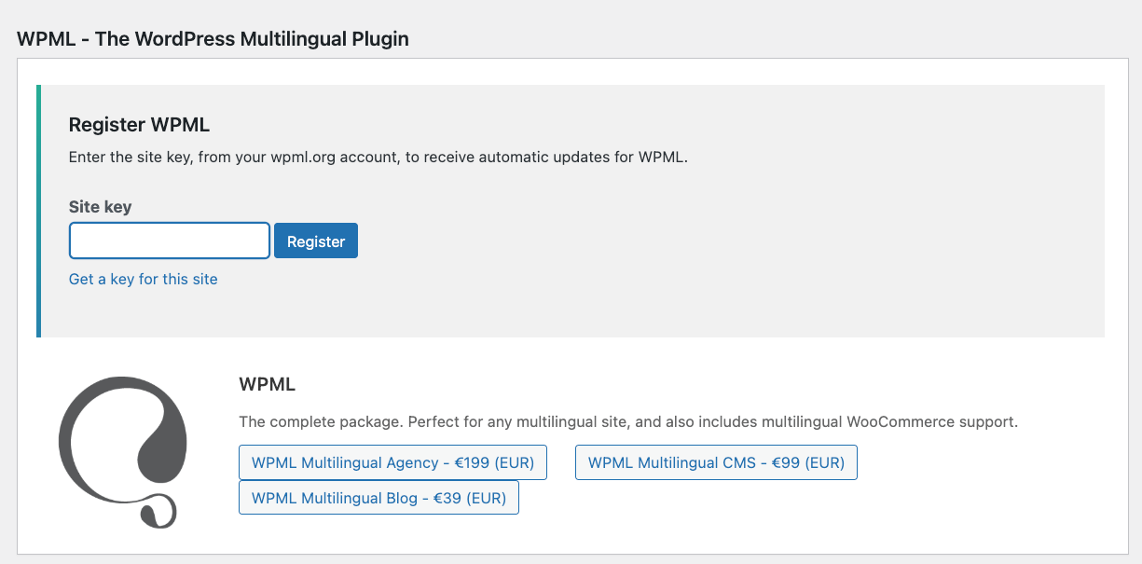This screenshot has height=564, width=1142.
Task: Click the 'WPML' product title next to logo
Action: 267,384
